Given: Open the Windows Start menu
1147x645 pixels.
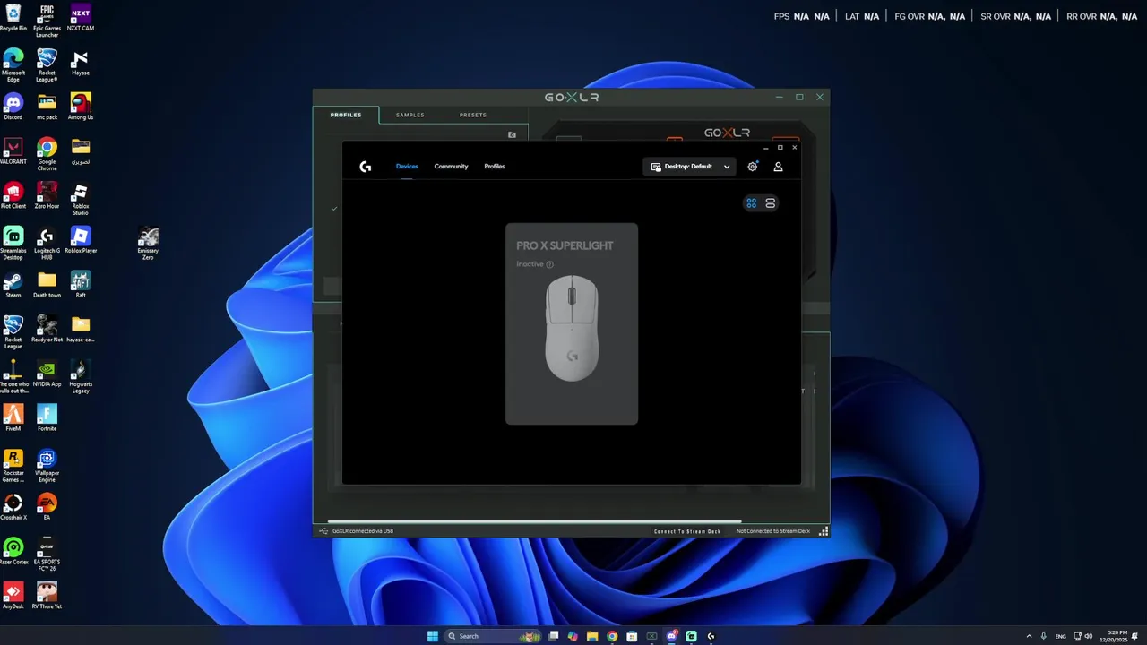Looking at the screenshot, I should tap(433, 636).
